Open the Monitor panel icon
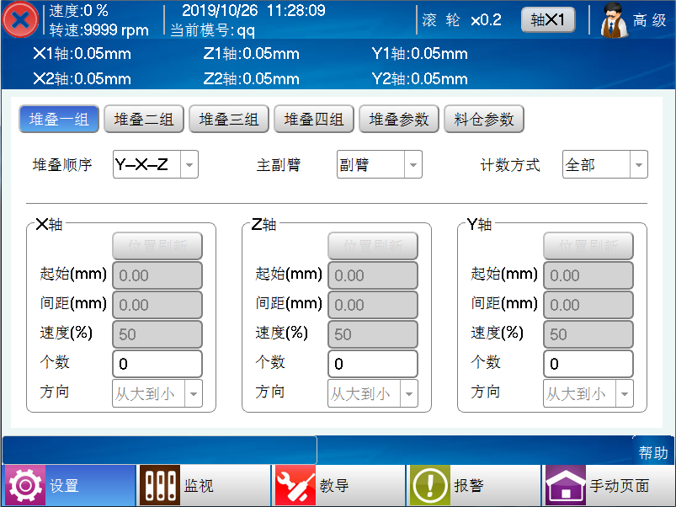The height and width of the screenshot is (507, 676). 161,485
